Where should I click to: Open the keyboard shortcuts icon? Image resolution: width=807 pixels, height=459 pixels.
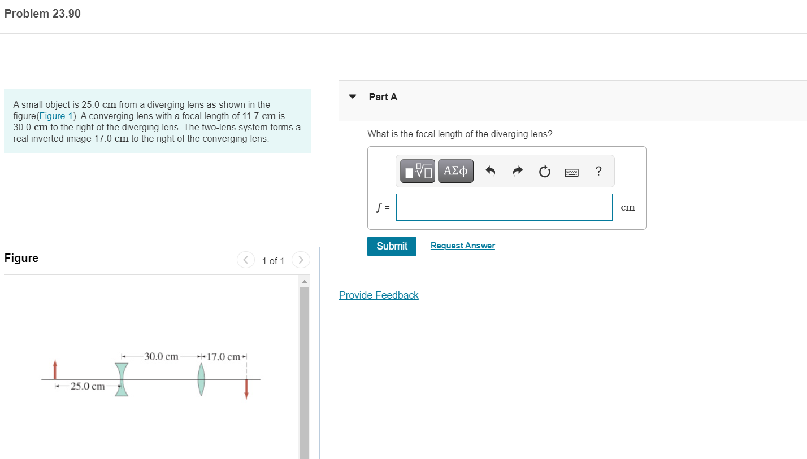click(572, 172)
